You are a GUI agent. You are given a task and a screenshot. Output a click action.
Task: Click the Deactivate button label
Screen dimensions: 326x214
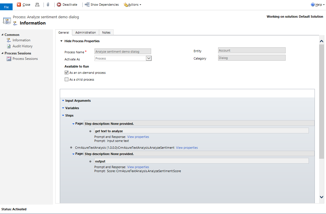point(70,5)
